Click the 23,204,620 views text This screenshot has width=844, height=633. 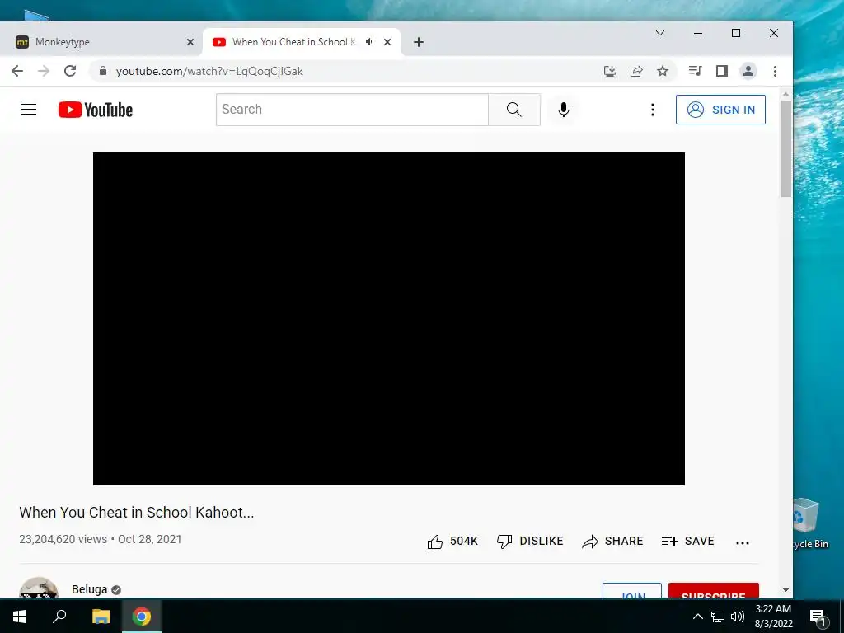click(x=63, y=539)
